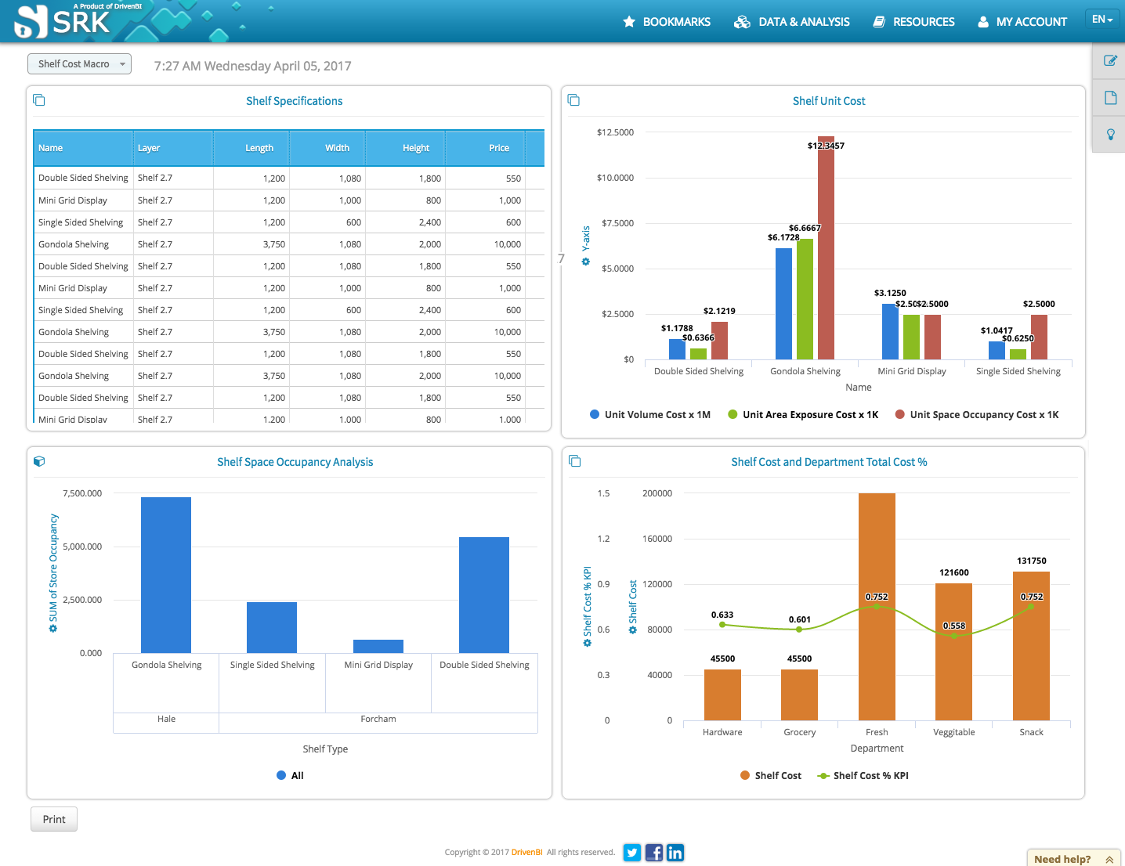Open the Data & Analysis menu

click(791, 22)
